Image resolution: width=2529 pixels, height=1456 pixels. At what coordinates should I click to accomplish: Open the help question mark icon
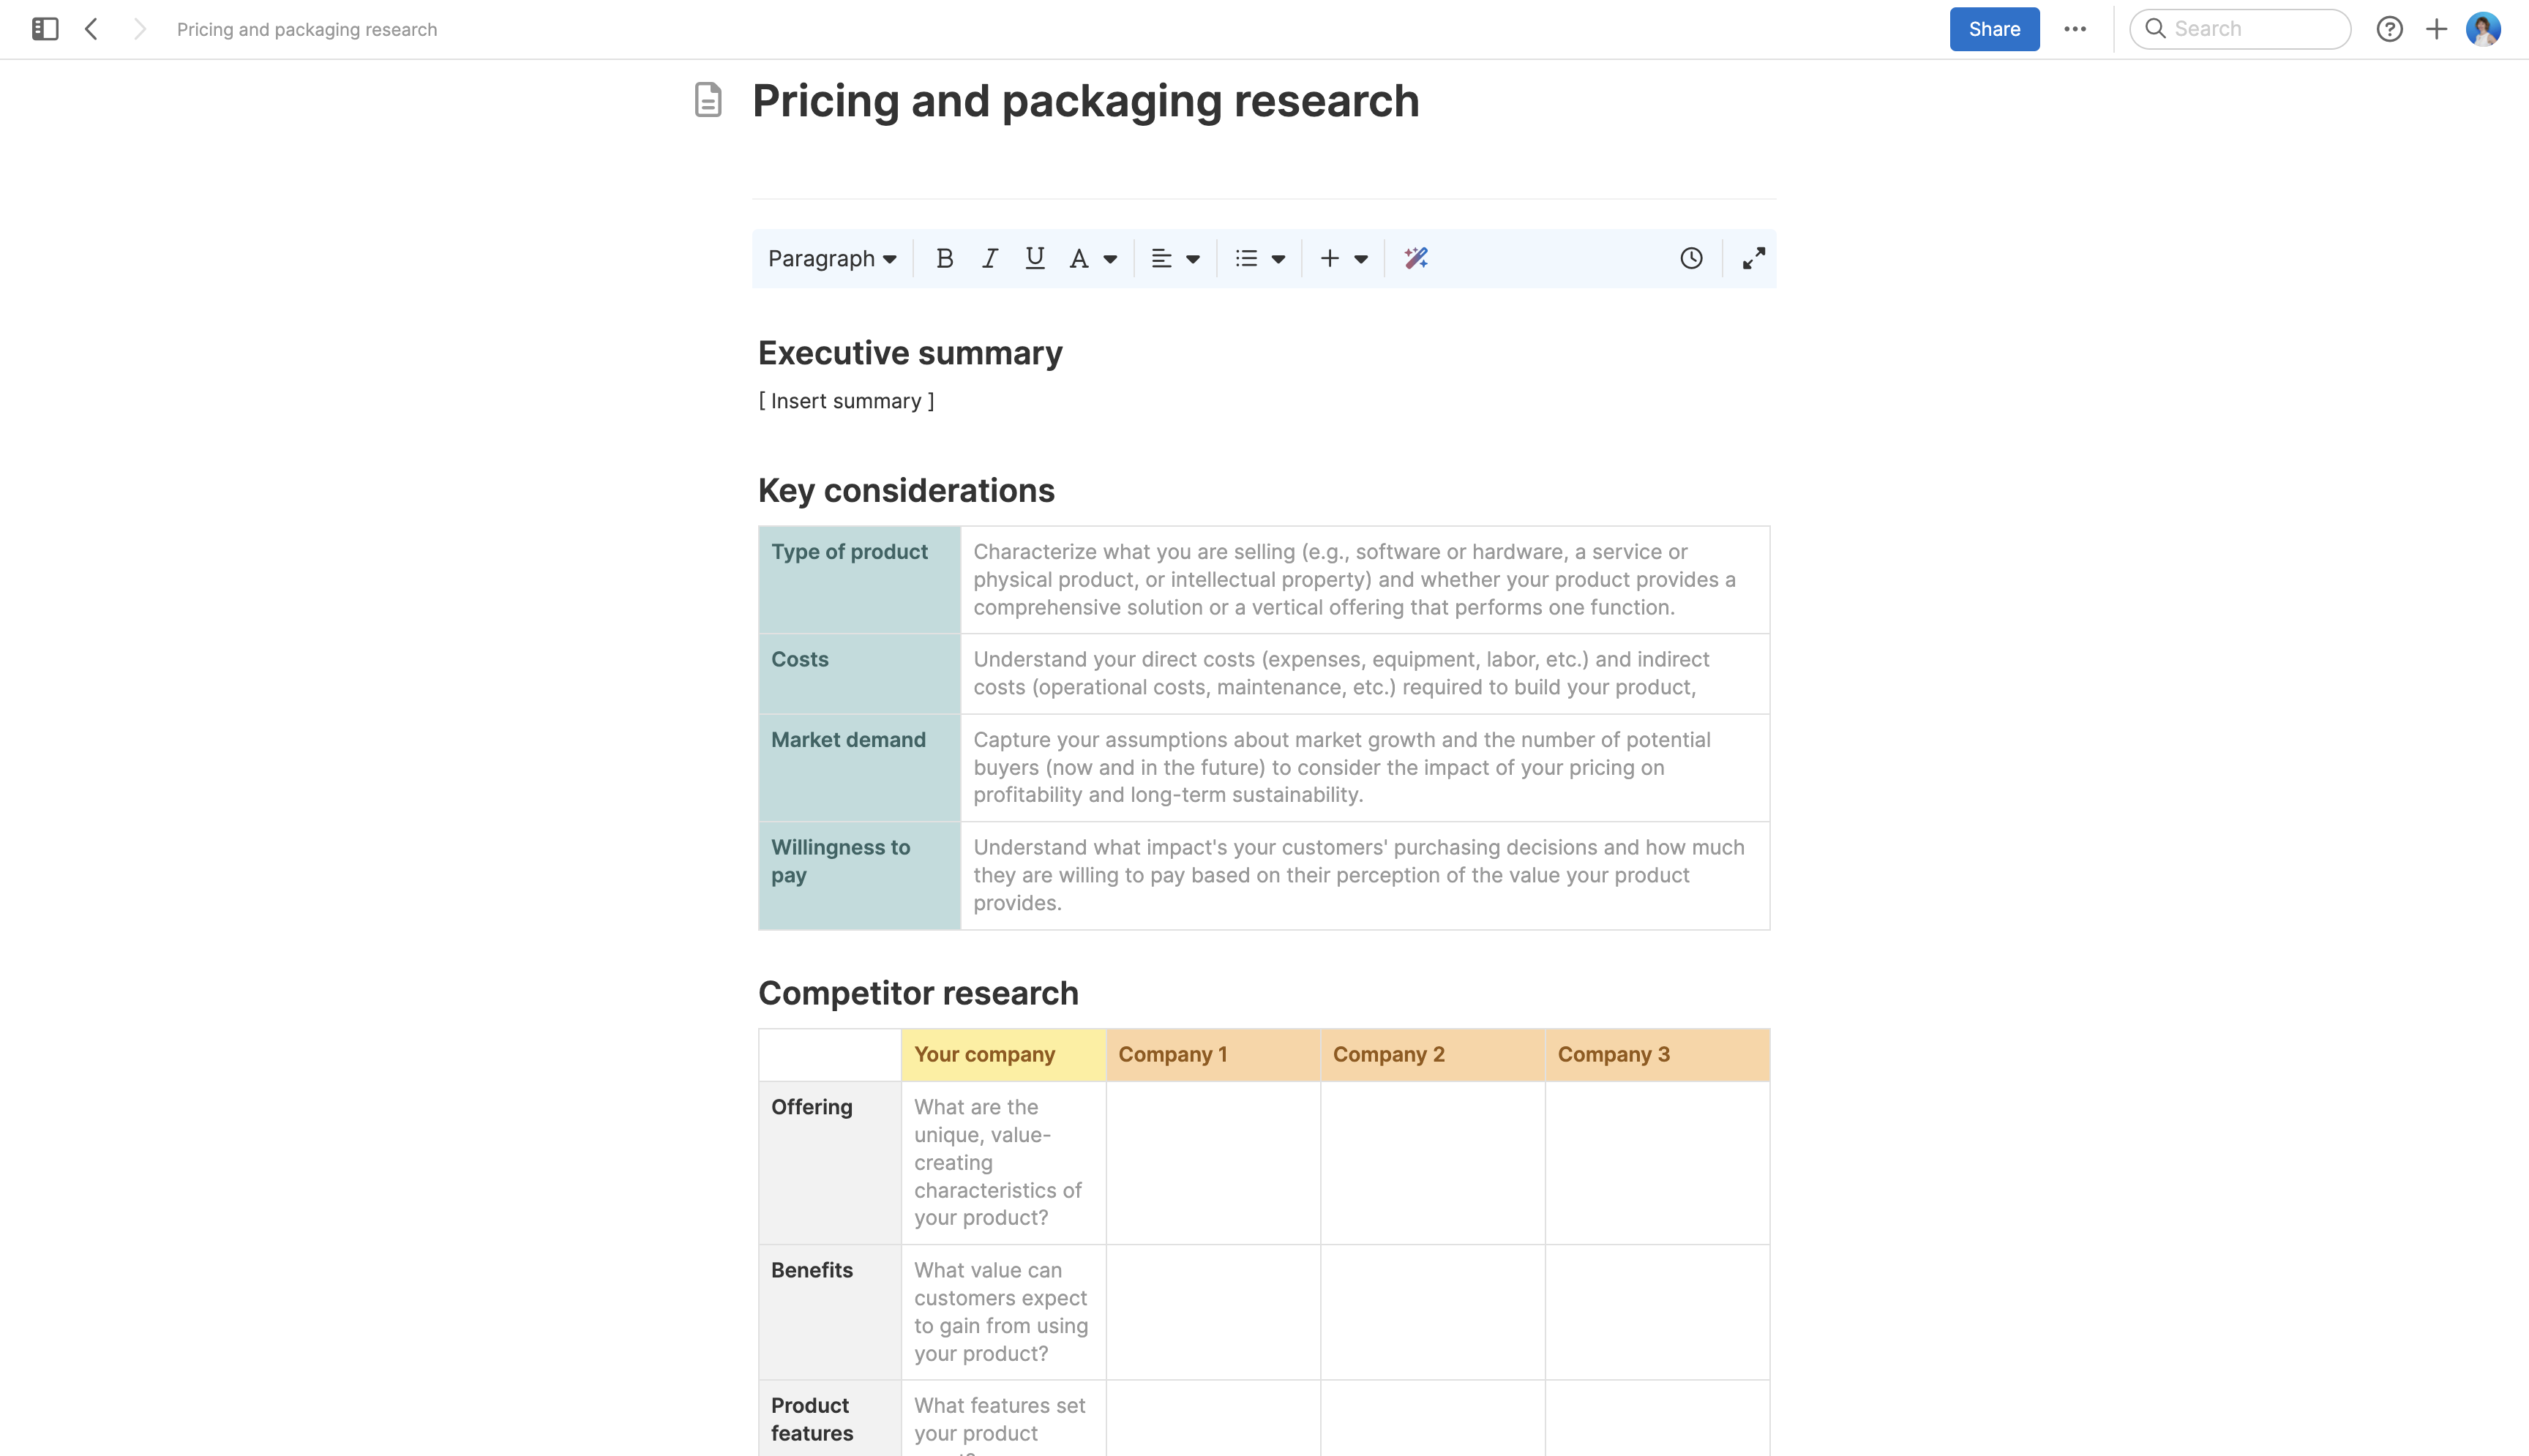(2389, 29)
